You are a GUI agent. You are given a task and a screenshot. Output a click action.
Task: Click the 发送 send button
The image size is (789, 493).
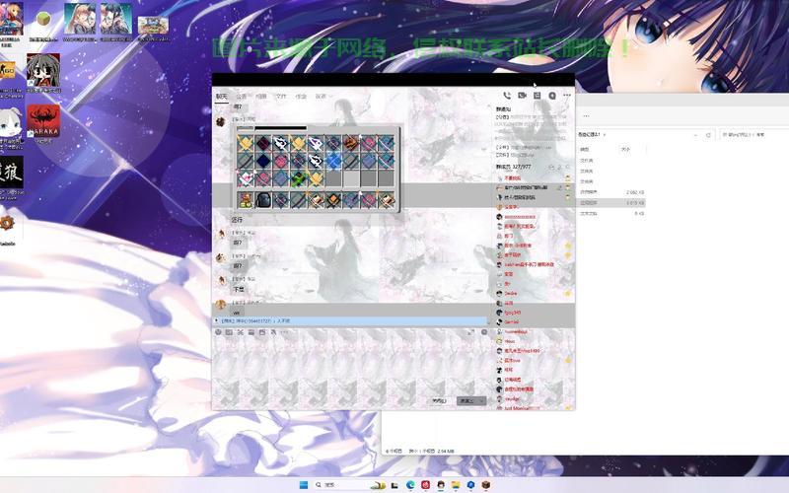pyautogui.click(x=466, y=401)
